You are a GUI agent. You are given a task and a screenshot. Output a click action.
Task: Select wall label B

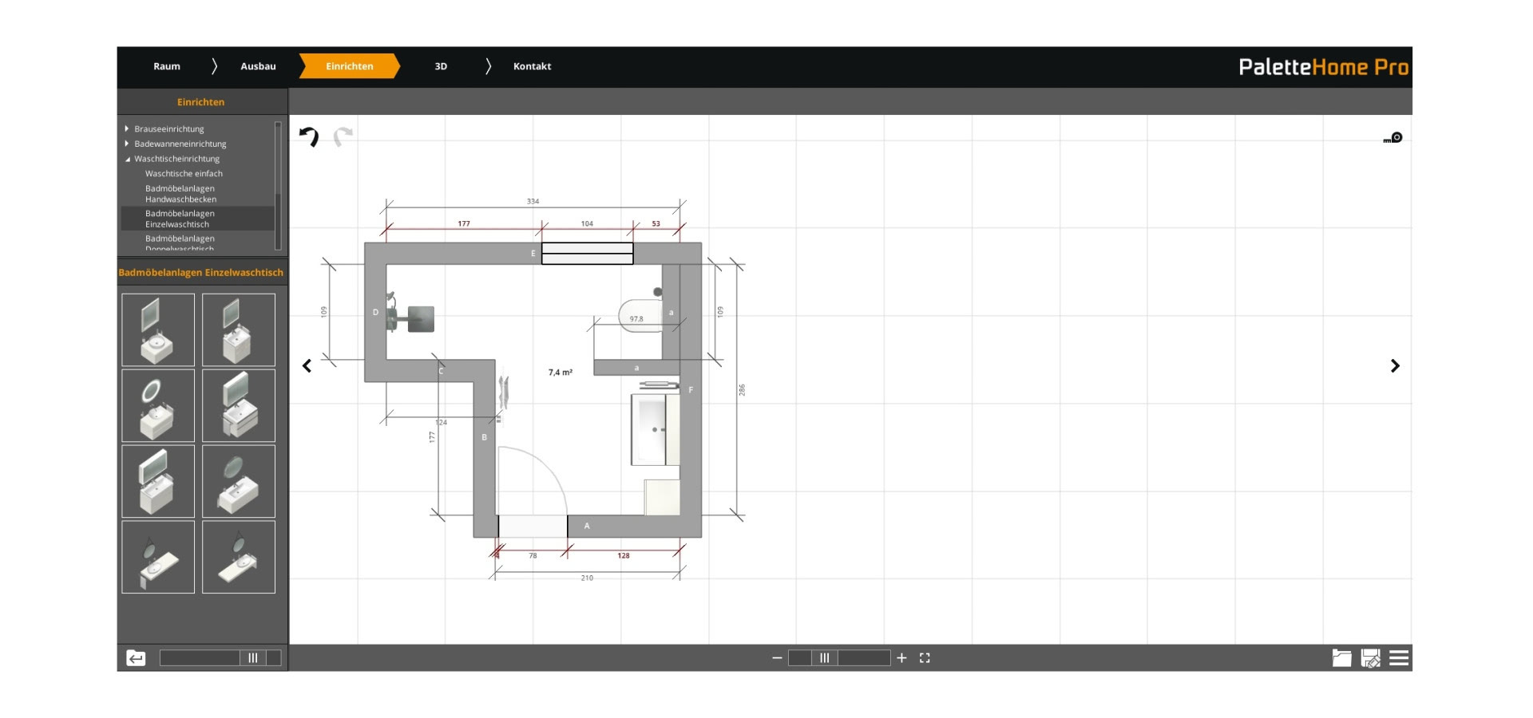(x=484, y=437)
